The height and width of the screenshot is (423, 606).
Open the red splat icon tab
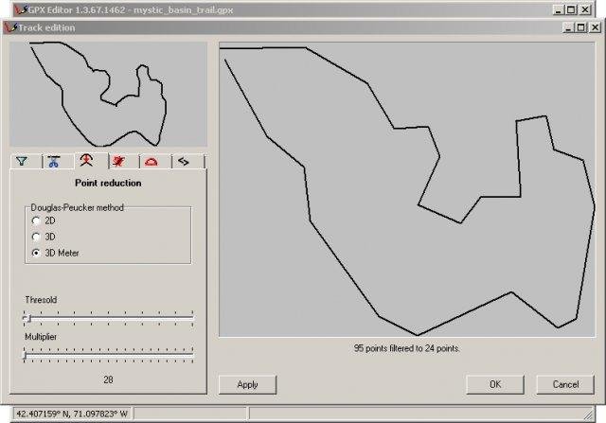[118, 162]
